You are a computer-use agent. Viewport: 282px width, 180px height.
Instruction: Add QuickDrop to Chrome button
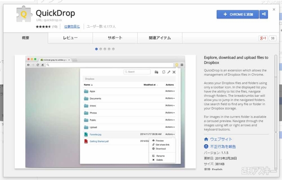click(237, 15)
